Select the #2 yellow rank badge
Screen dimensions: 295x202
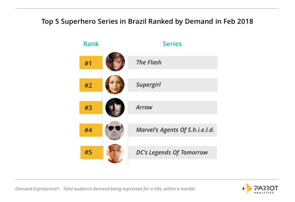pos(91,85)
